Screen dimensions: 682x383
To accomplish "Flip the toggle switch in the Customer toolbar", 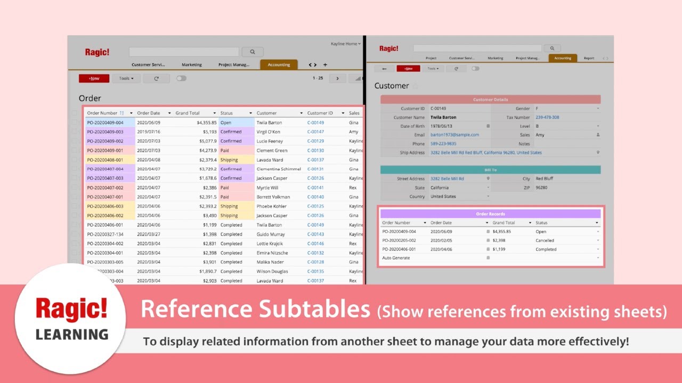I will tap(476, 68).
